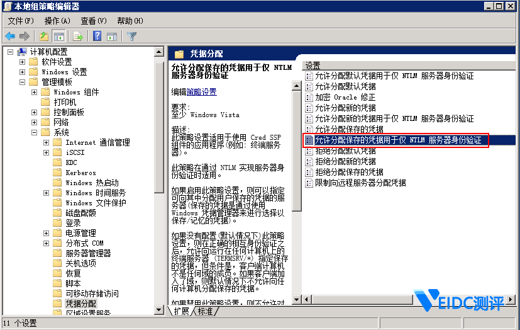
Task: Toggle the show/hide action pane icon
Action: [112, 37]
